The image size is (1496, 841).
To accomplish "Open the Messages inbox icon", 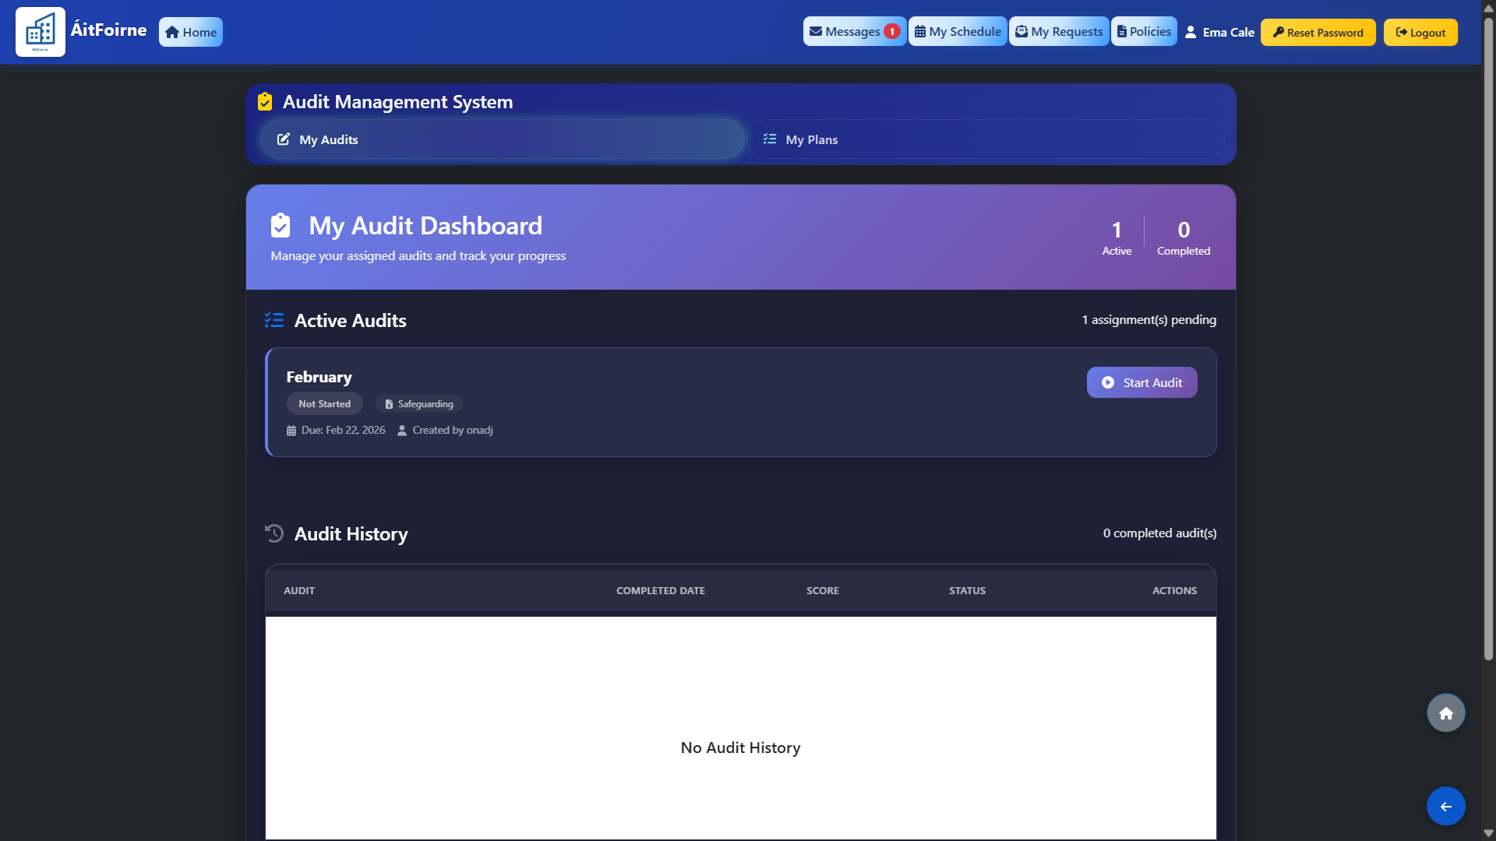I will pyautogui.click(x=817, y=31).
